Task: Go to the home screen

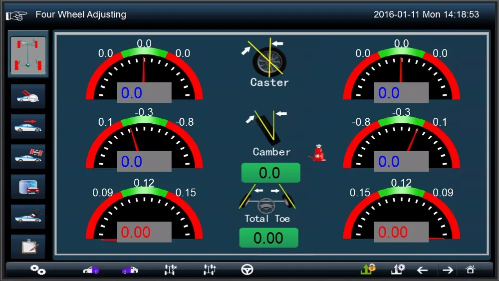Action: point(470,270)
